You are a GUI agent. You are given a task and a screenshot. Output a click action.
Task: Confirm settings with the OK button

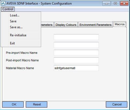[13, 104]
